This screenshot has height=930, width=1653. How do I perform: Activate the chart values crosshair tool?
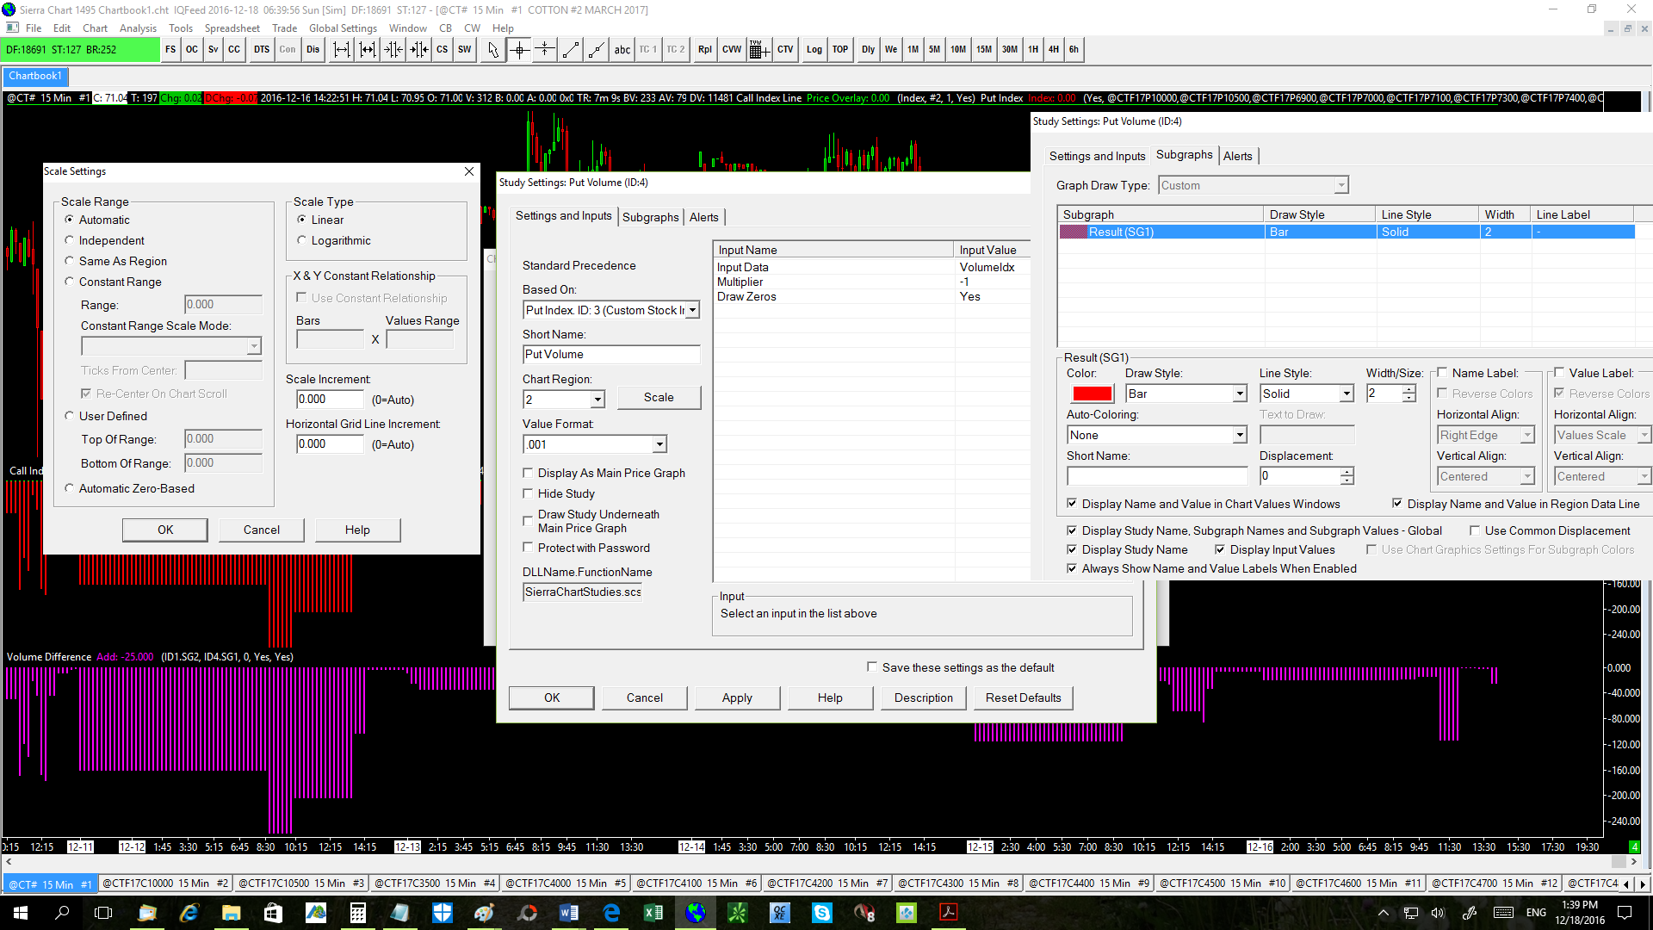pyautogui.click(x=519, y=50)
